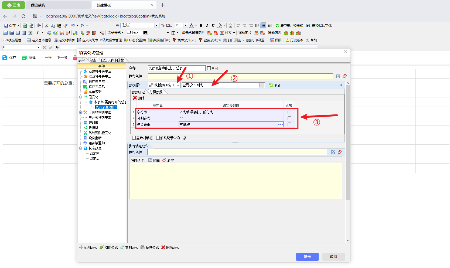Enable the 禁用 checkbox
The image size is (450, 268).
point(209,68)
